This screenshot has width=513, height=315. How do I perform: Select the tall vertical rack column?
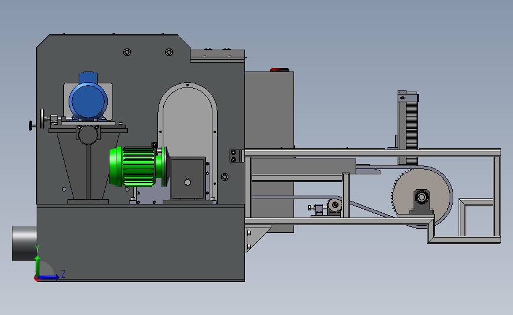(408, 128)
